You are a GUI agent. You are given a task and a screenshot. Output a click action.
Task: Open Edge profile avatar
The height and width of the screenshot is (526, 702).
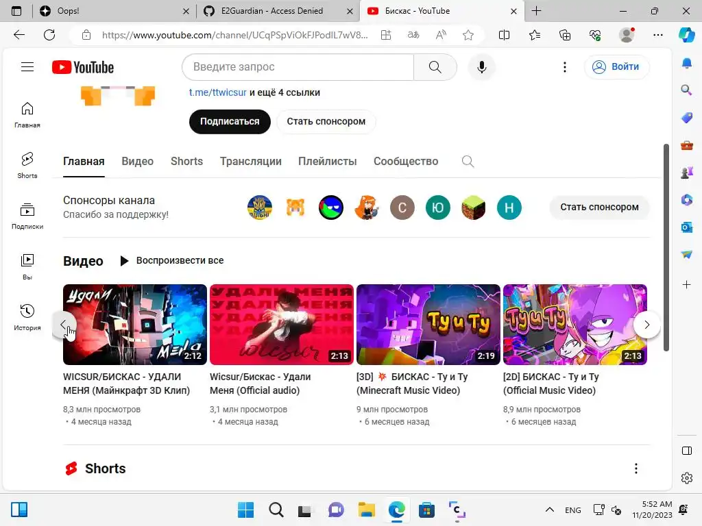click(x=627, y=35)
